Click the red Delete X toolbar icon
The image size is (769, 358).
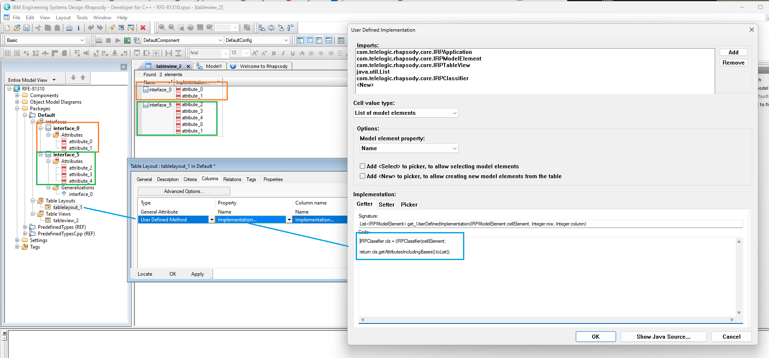pos(143,28)
